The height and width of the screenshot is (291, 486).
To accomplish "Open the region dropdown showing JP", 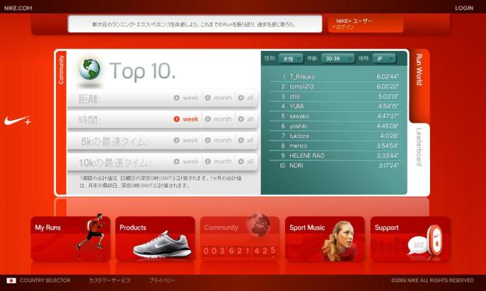I will [x=384, y=59].
